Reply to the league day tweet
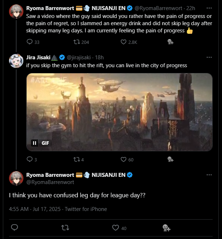The height and width of the screenshot is (239, 222). (15, 227)
